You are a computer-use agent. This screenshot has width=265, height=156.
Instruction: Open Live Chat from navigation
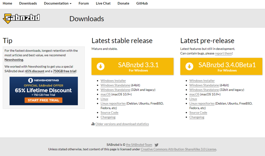point(103,3)
